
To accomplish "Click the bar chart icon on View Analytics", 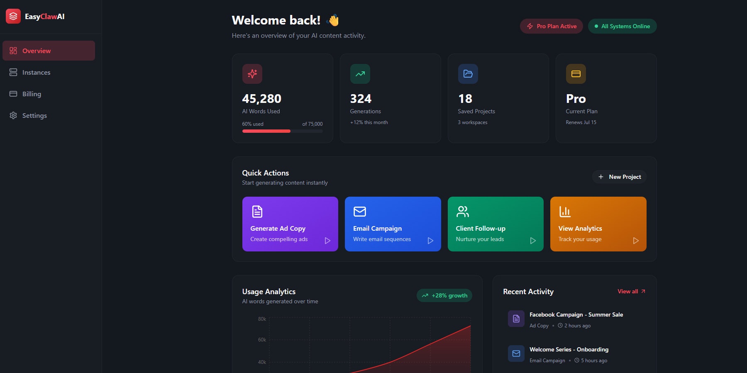I will pos(565,212).
